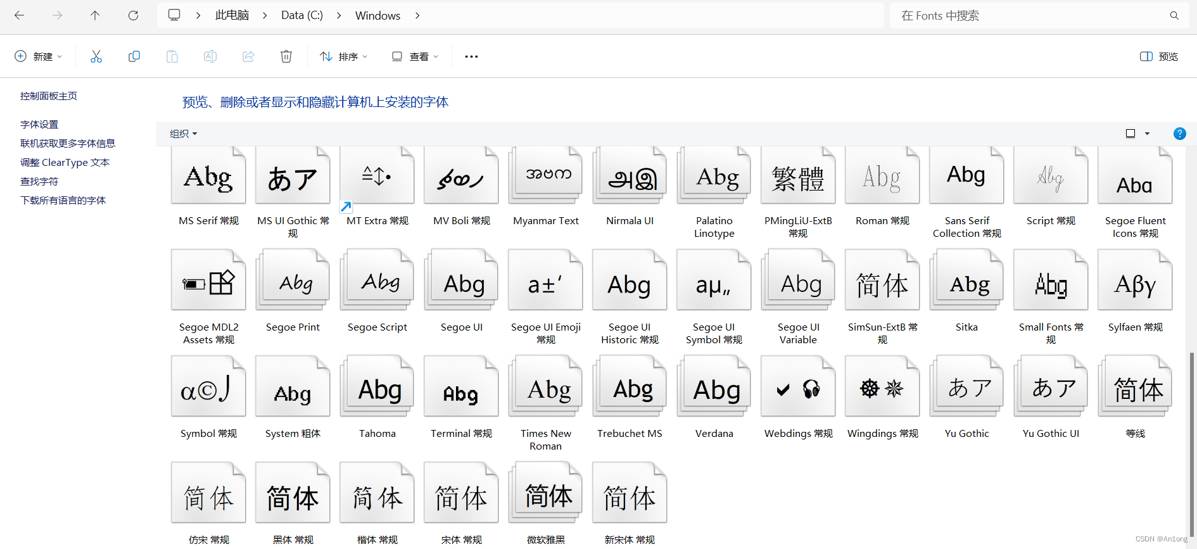Open the view layout dropdown arrow
Viewport: 1197px width, 549px height.
pos(1147,134)
